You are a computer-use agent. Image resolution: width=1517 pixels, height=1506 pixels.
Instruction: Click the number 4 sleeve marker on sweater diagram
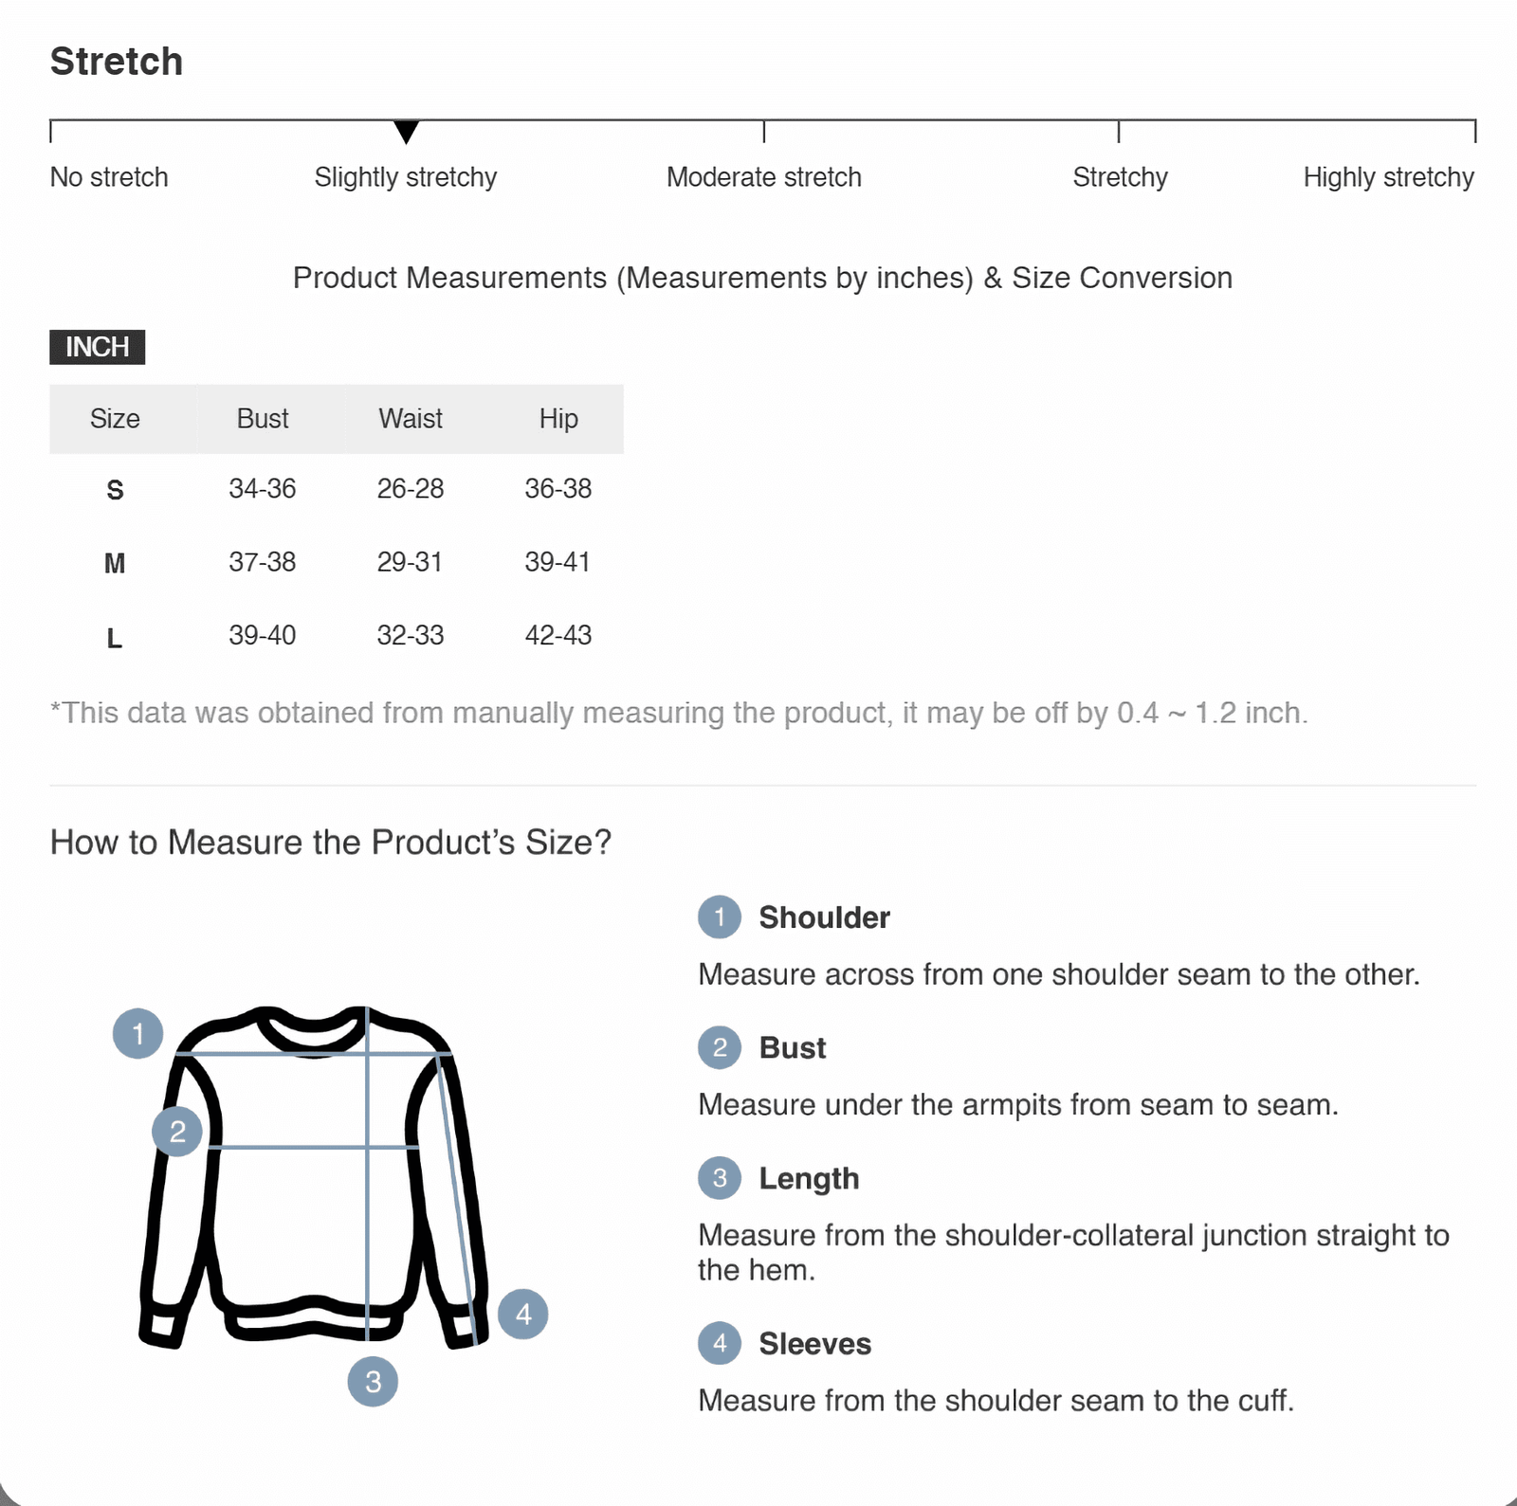(x=523, y=1314)
